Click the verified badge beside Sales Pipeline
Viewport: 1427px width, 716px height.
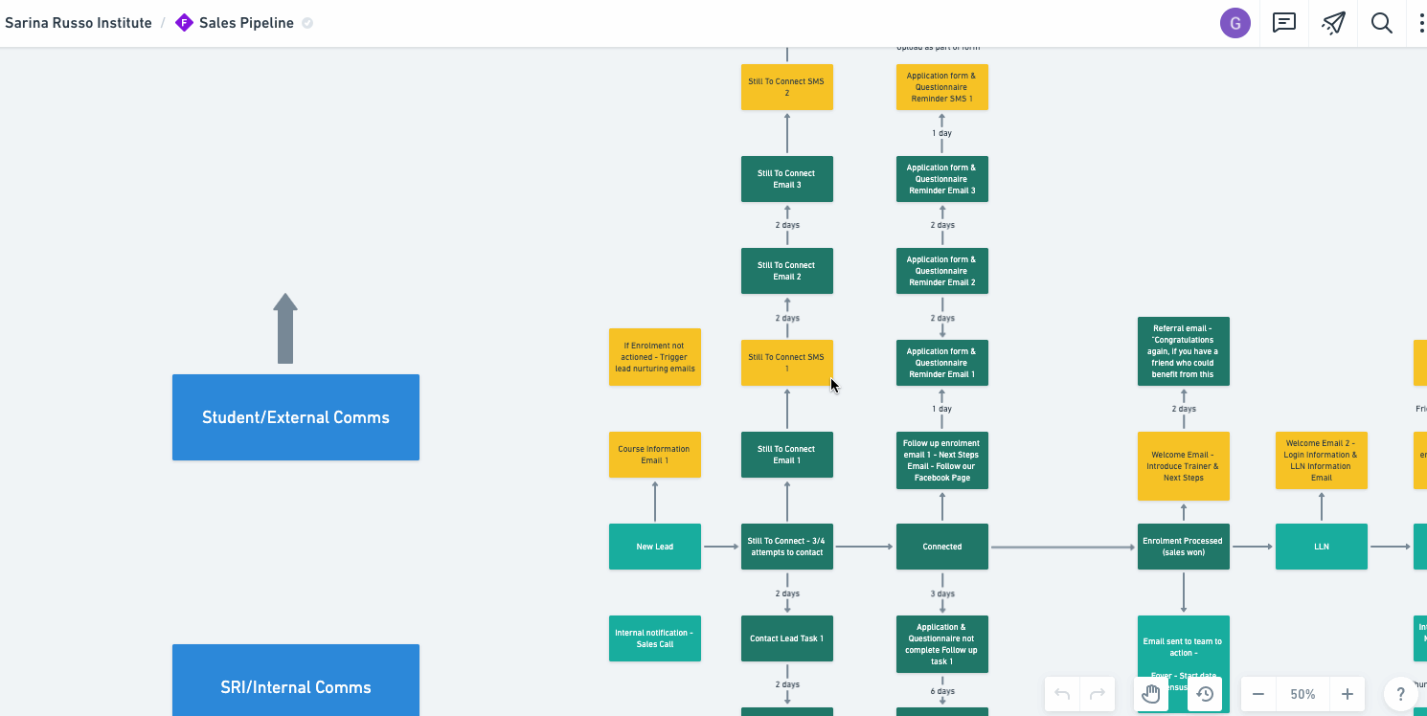point(307,23)
